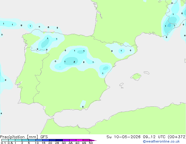Click the 'Su 10-05-2026' date text
Image resolution: width=186 pixels, height=144 pixels.
click(124, 137)
